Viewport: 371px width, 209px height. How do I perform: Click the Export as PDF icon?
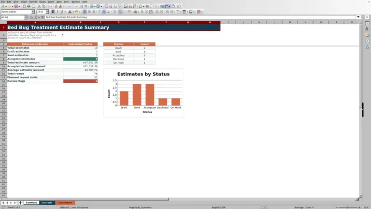(x=24, y=6)
